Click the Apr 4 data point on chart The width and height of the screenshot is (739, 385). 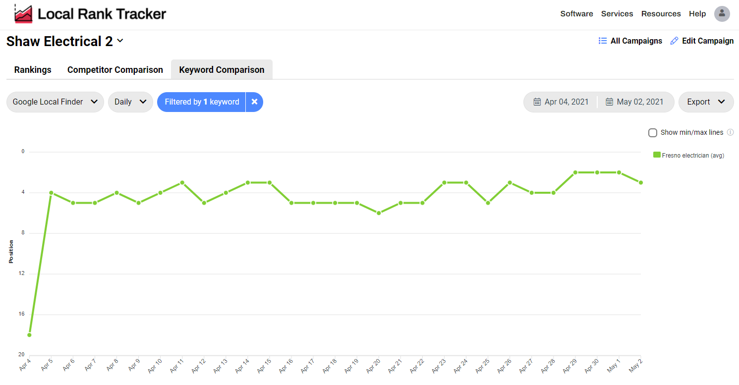[x=29, y=335]
